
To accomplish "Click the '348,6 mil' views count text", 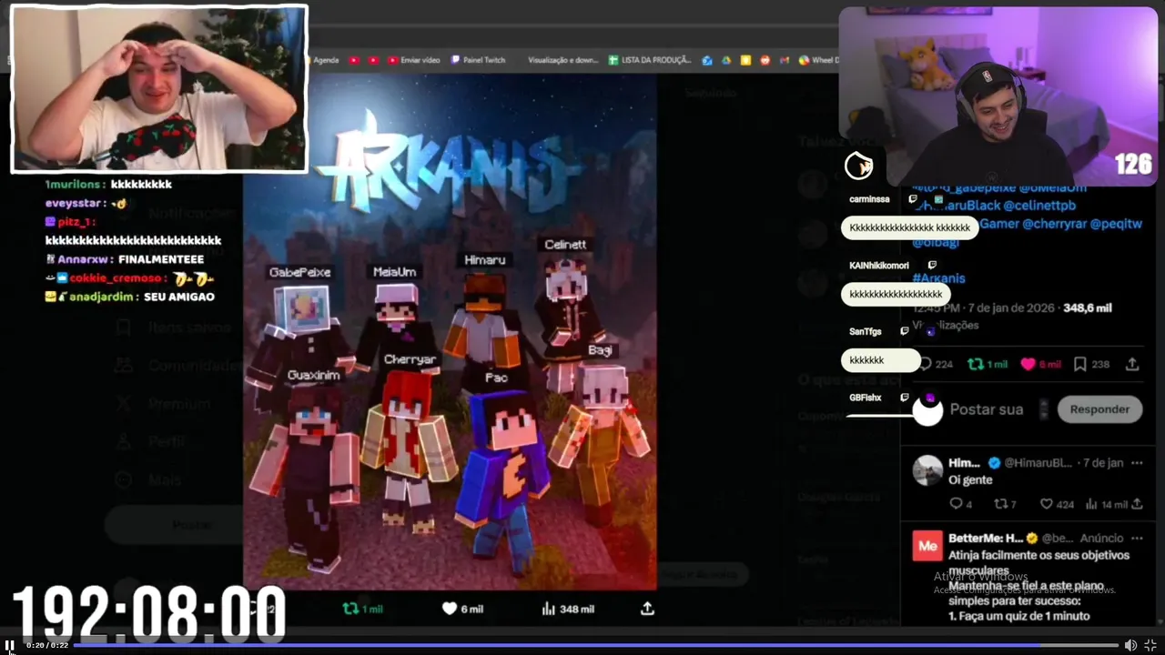I will (x=1088, y=308).
